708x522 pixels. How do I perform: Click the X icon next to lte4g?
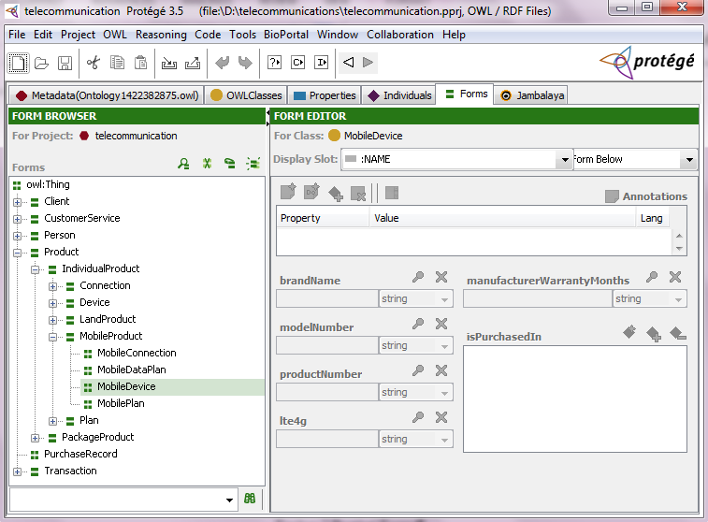click(x=441, y=417)
